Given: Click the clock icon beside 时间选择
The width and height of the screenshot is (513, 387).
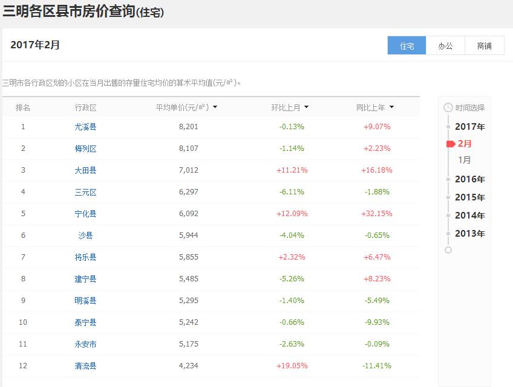Looking at the screenshot, I should pyautogui.click(x=448, y=107).
